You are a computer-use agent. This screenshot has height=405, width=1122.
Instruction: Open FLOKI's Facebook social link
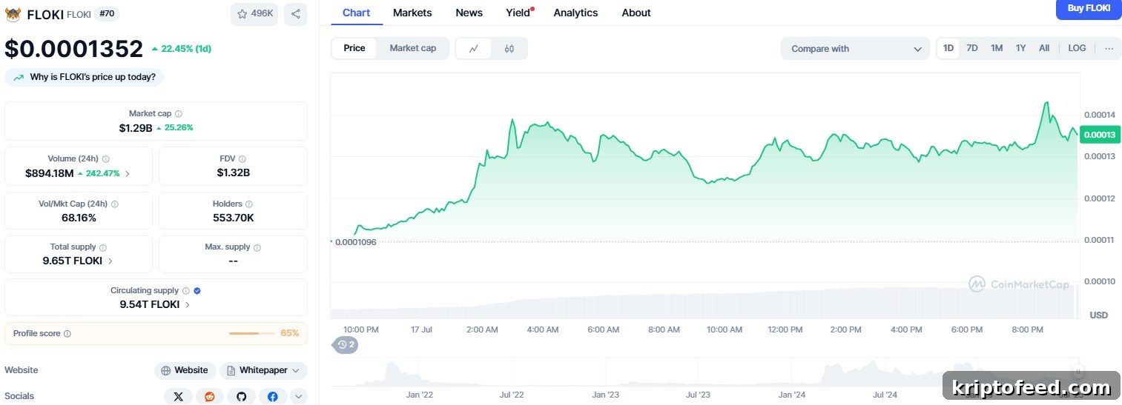point(273,397)
